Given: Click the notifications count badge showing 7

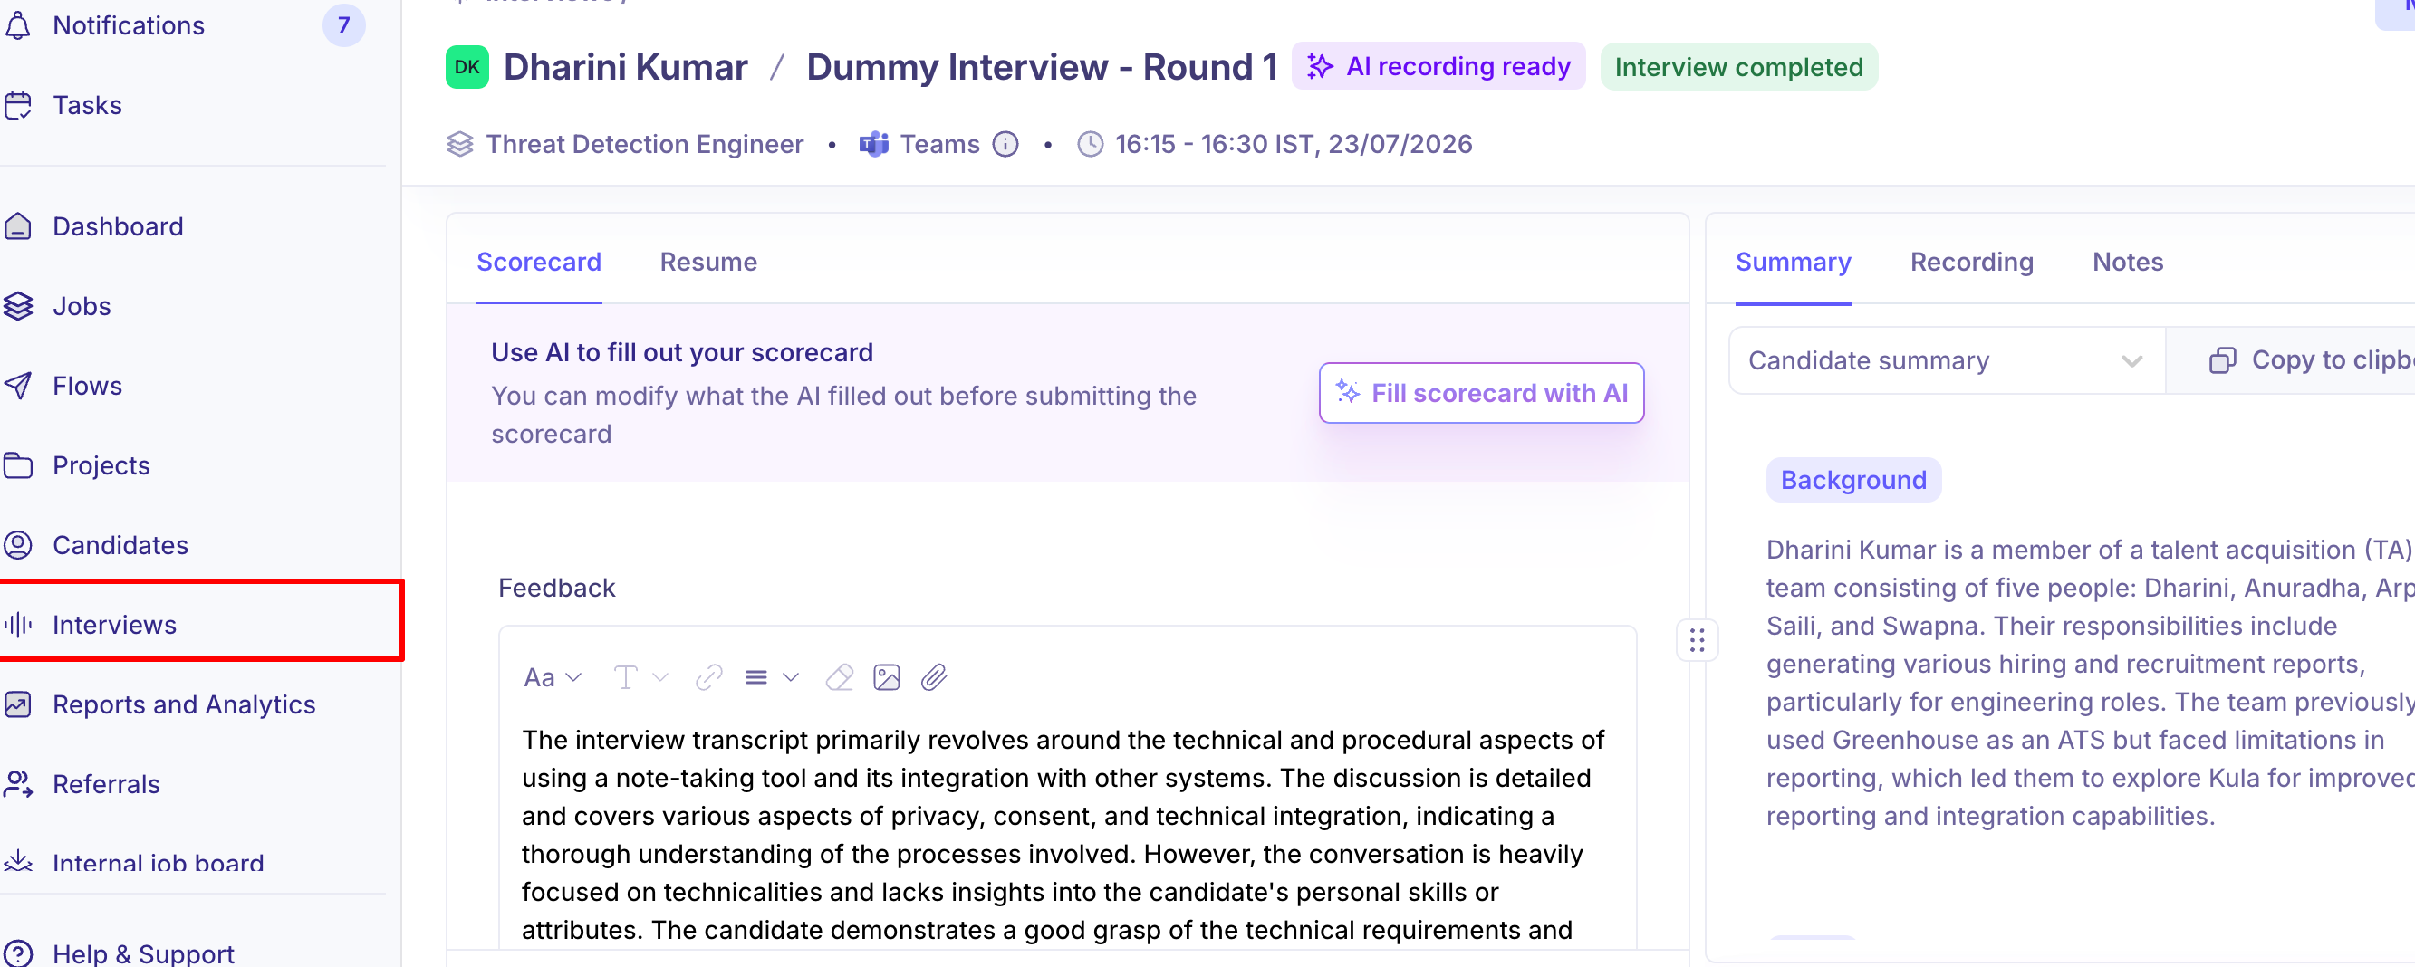Looking at the screenshot, I should [x=343, y=25].
